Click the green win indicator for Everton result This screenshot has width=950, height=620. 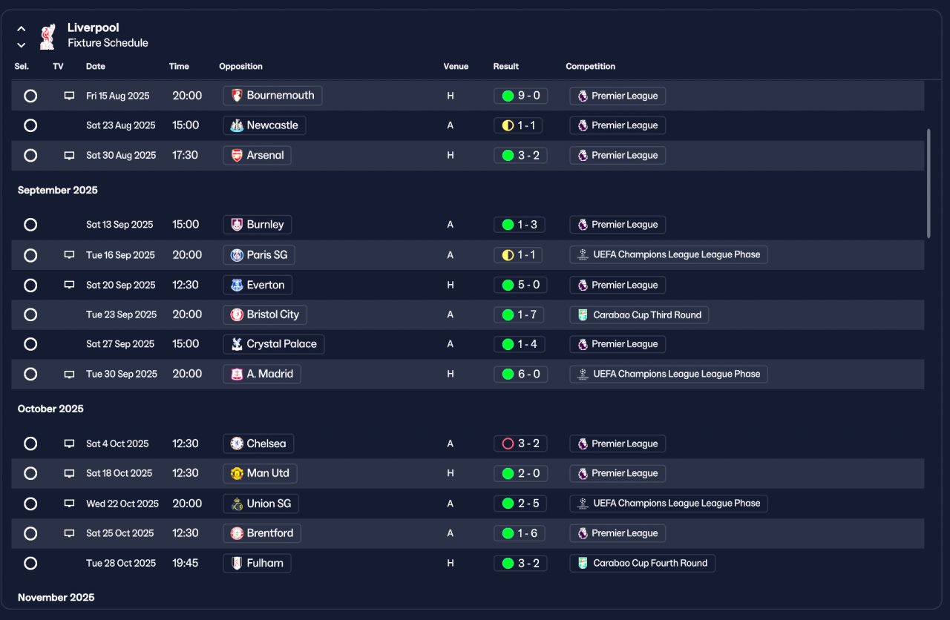(508, 285)
